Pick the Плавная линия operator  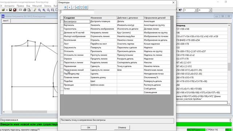[x=77, y=78]
